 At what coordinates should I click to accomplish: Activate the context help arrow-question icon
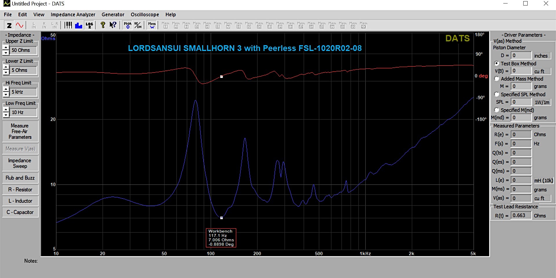pyautogui.click(x=113, y=25)
